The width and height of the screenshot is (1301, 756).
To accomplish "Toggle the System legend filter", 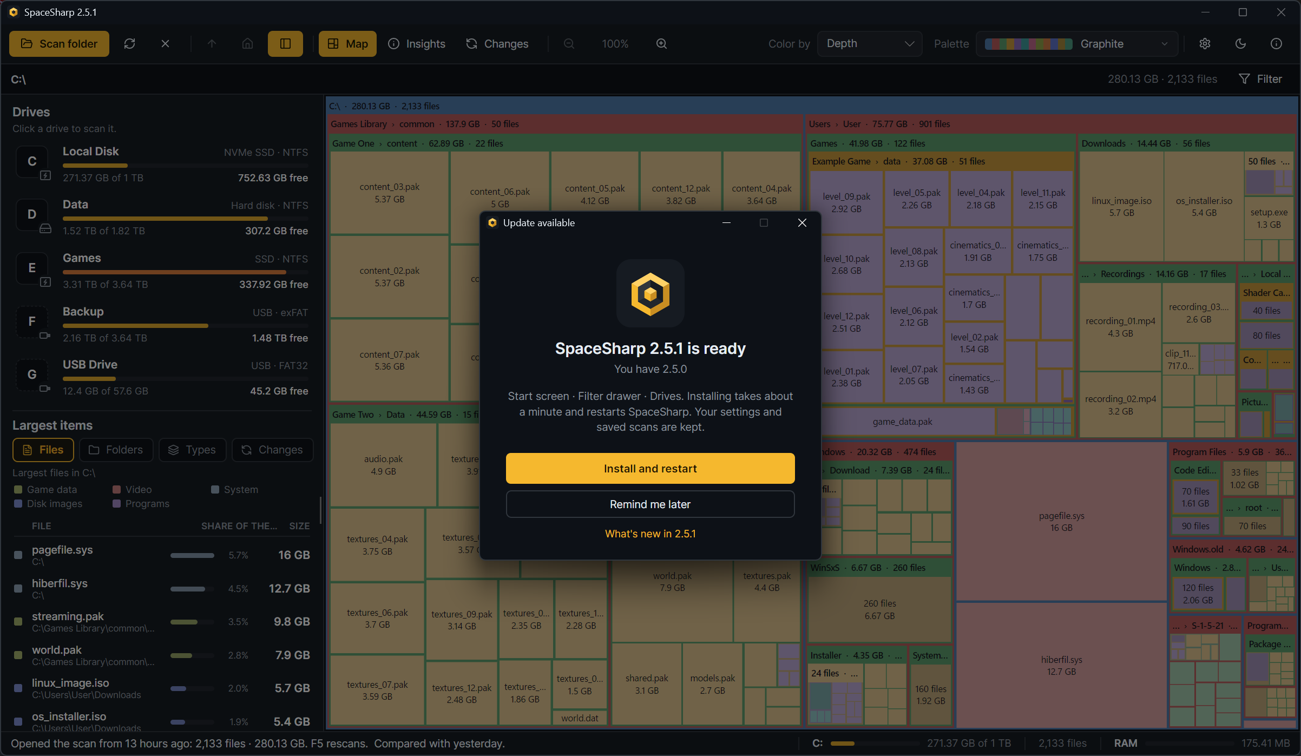I will click(x=234, y=490).
